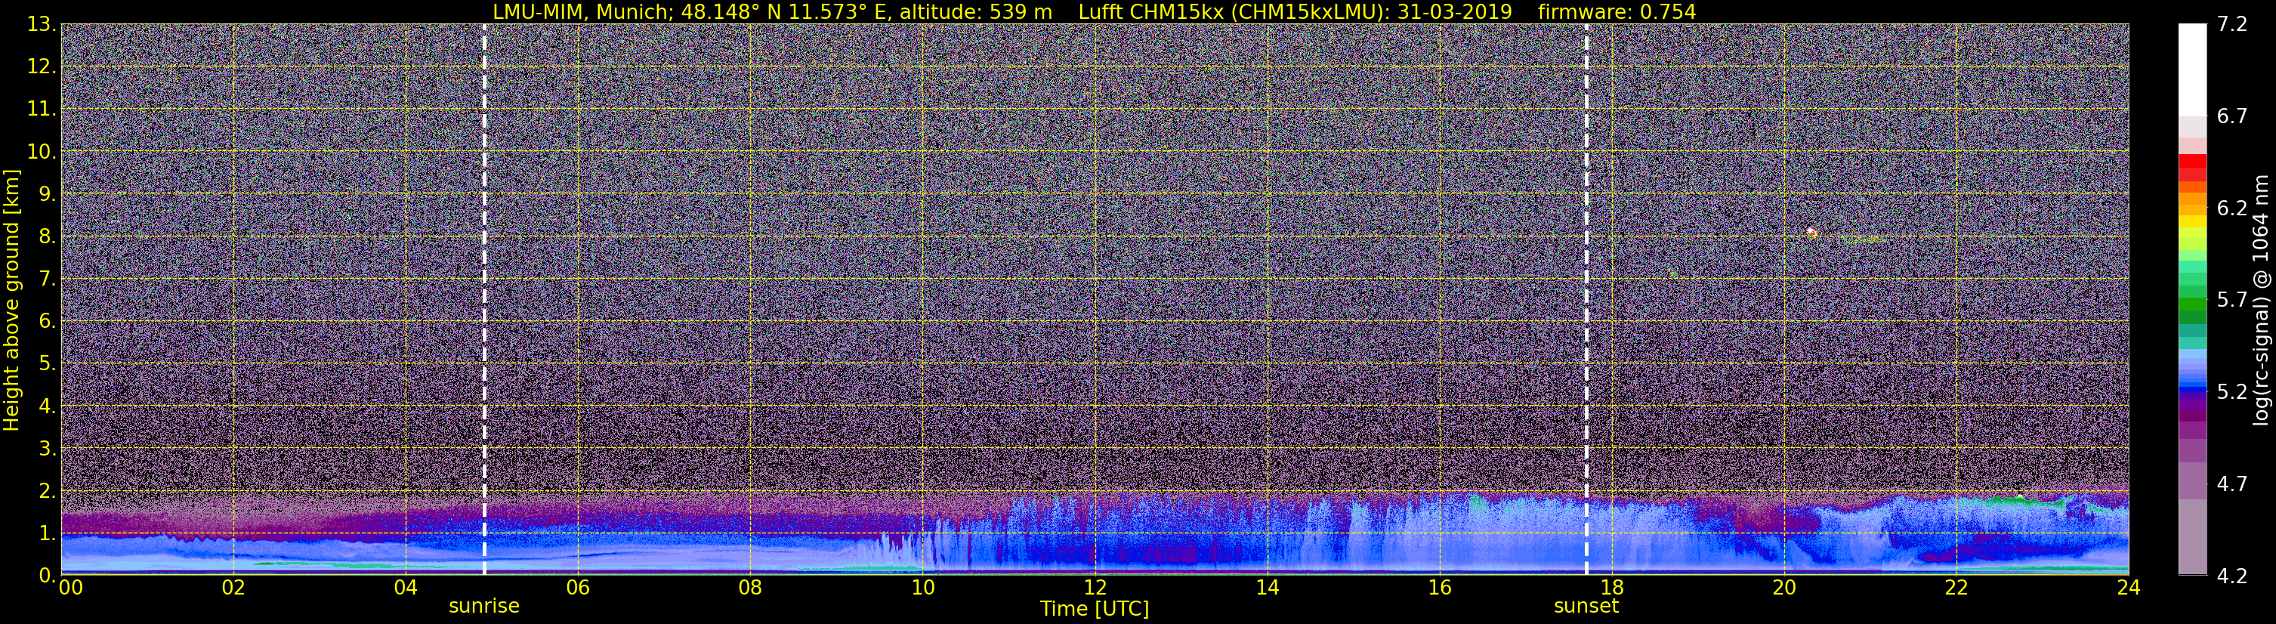Click the height tick label '6.'
Screen dimensions: 2276x624
pos(48,321)
